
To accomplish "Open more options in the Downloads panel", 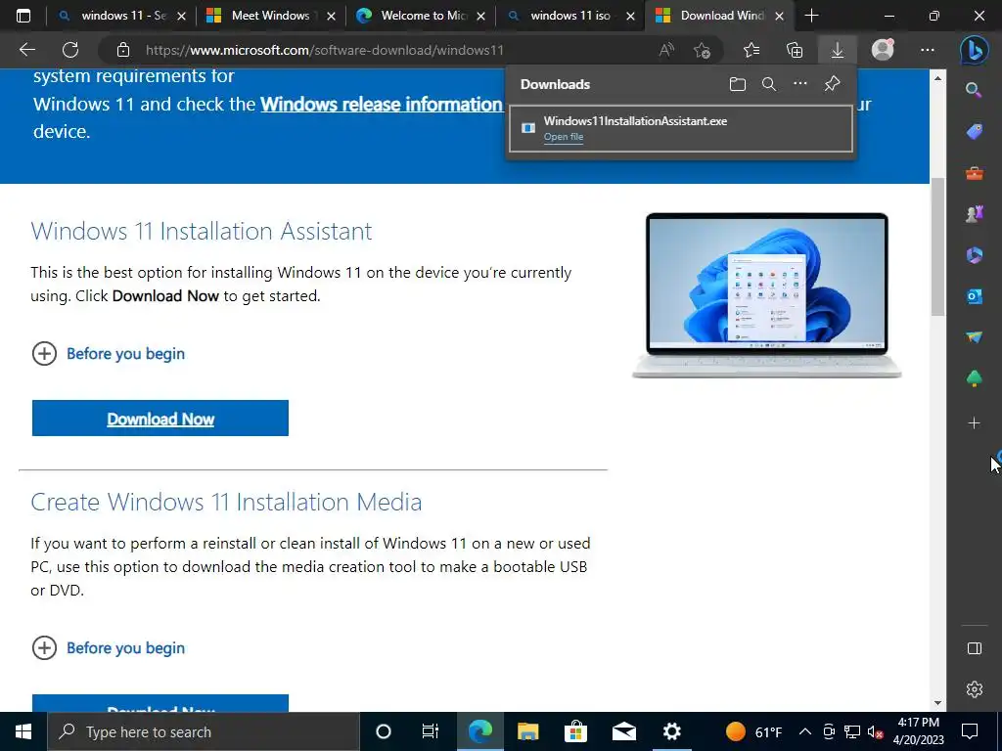I will click(x=800, y=84).
